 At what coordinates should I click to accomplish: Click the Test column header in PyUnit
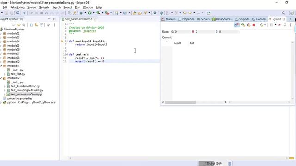point(192,43)
